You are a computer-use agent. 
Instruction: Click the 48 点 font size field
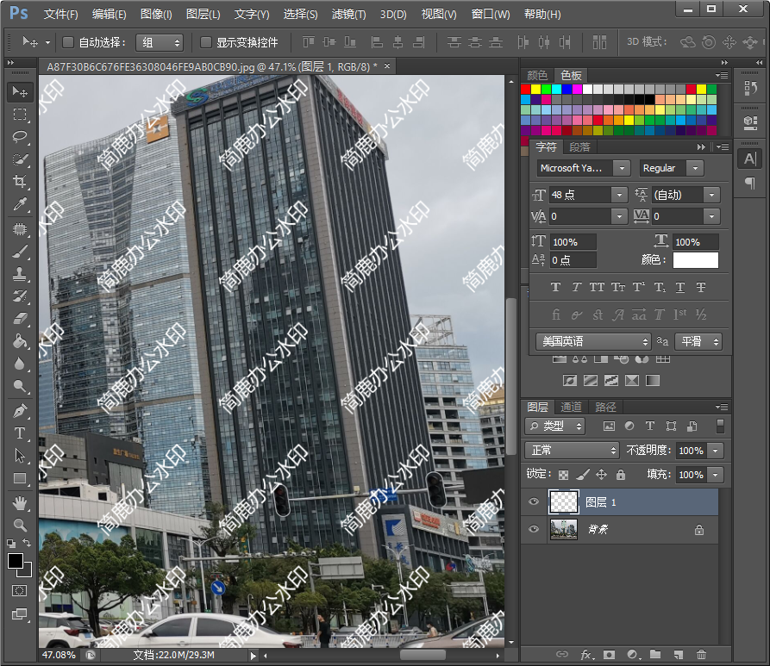coord(580,195)
